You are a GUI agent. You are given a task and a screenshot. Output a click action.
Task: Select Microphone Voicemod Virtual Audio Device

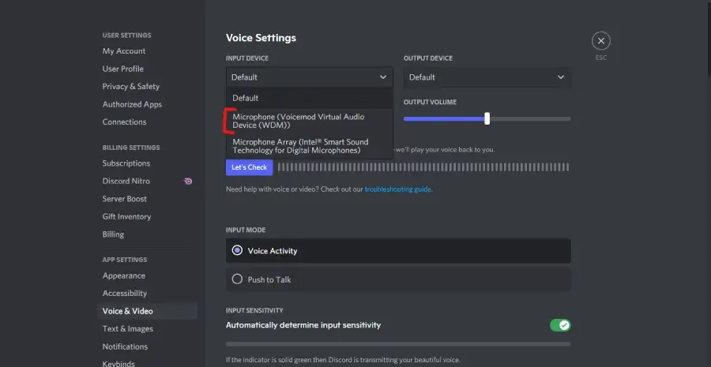pos(309,121)
